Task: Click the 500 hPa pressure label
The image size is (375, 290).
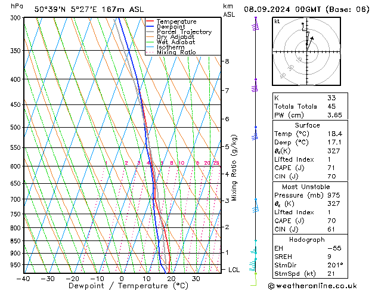Action: point(17,127)
